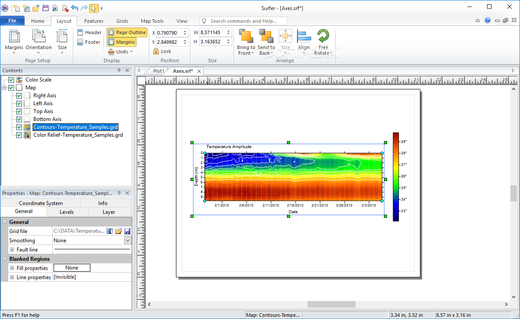Uncheck the Bottom Axis visibility checkbox

pyautogui.click(x=19, y=119)
